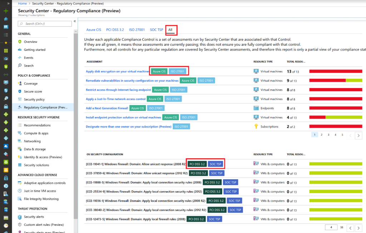Go to next assessments page arrow

click(x=358, y=135)
